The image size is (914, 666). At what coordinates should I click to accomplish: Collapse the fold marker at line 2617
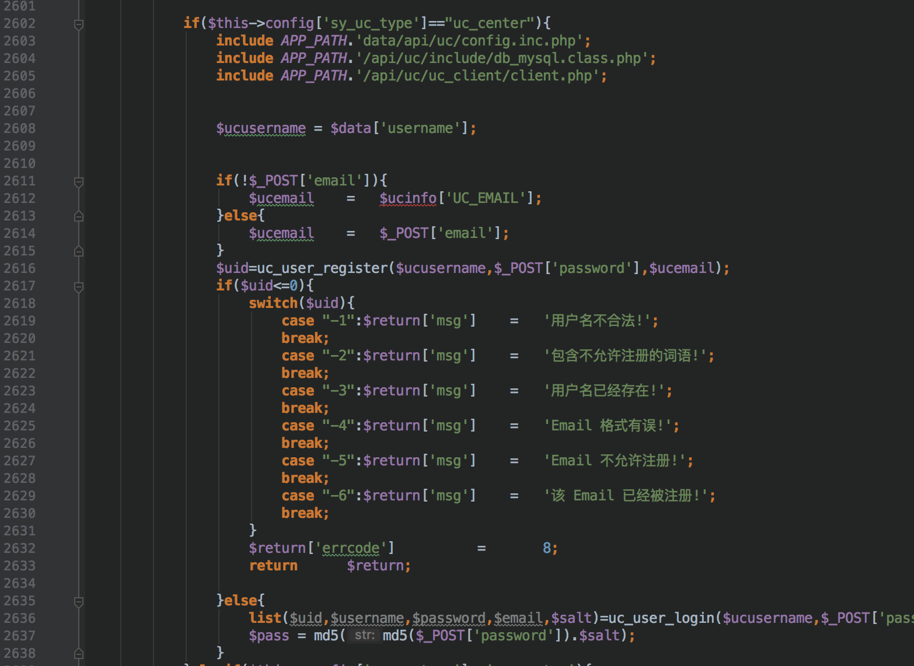(x=79, y=286)
